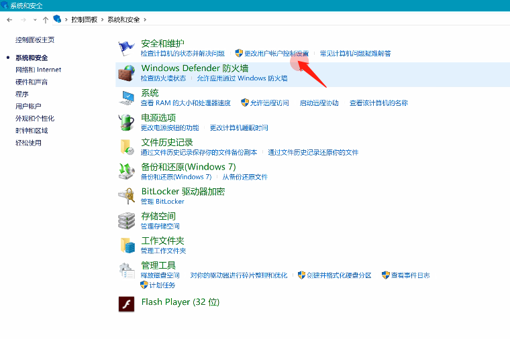Click 管理工作文件夹 link

tap(163, 251)
